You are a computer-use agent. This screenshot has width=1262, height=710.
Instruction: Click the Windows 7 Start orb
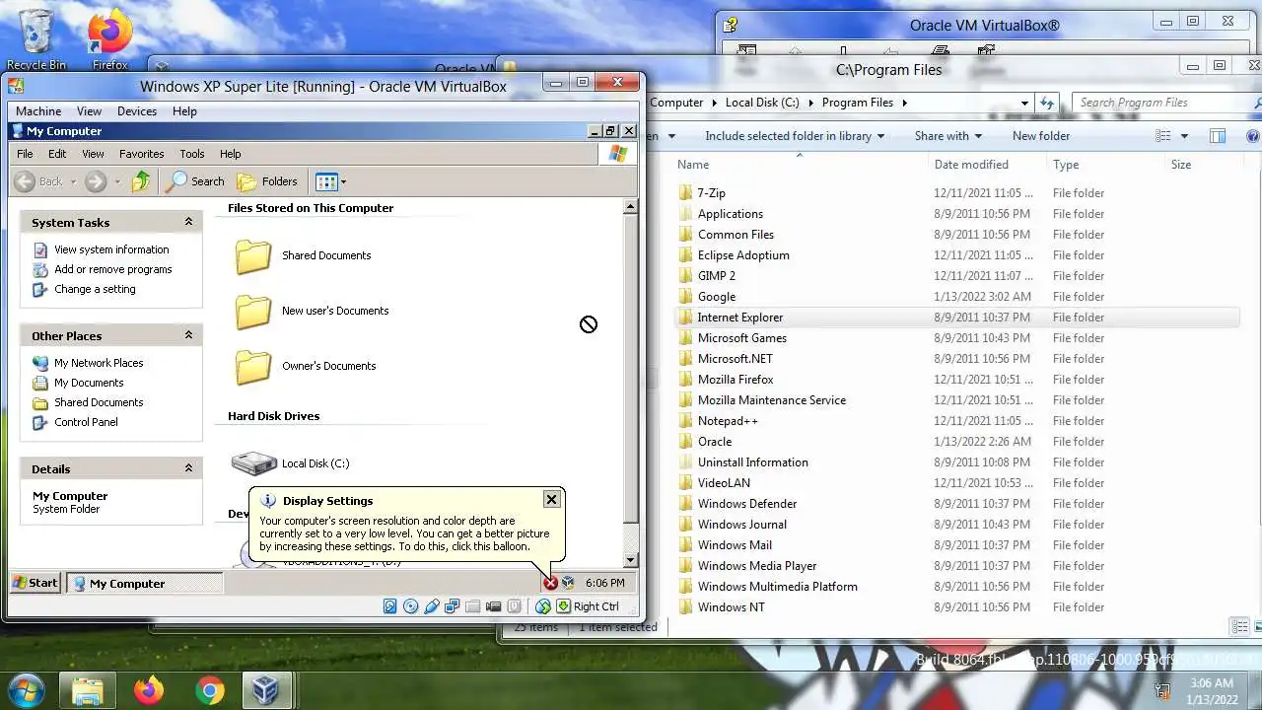tap(27, 689)
